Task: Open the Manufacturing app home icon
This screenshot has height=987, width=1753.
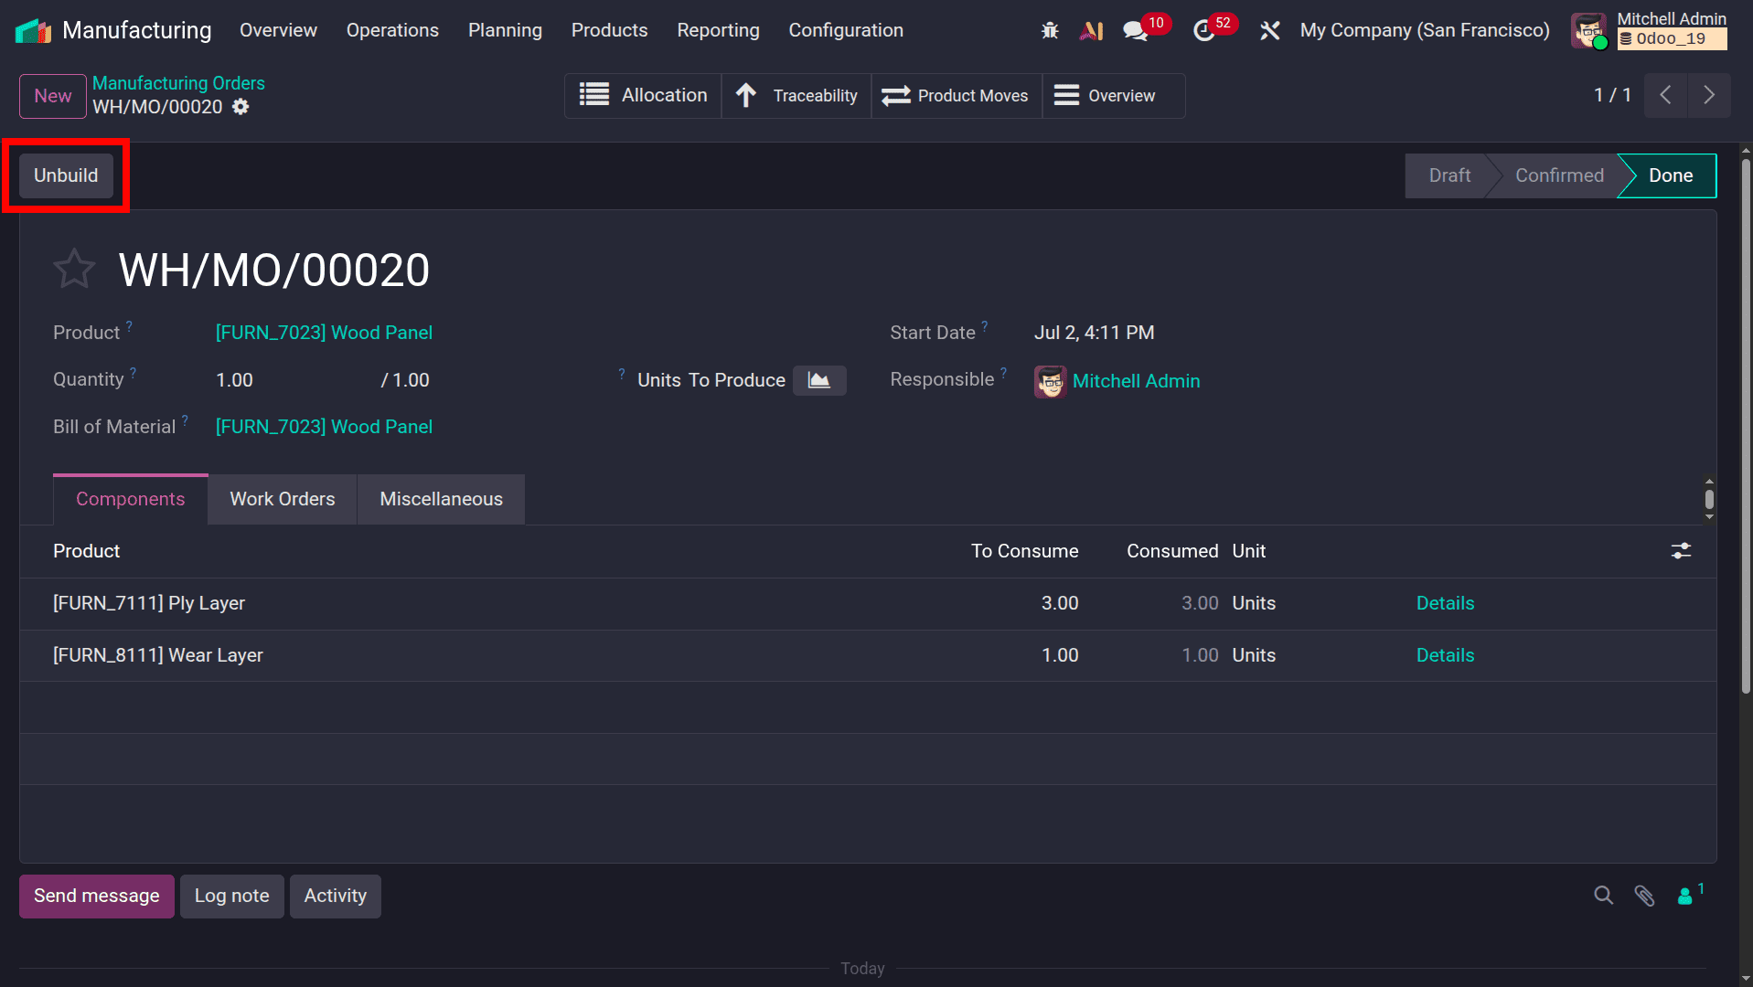Action: (33, 31)
